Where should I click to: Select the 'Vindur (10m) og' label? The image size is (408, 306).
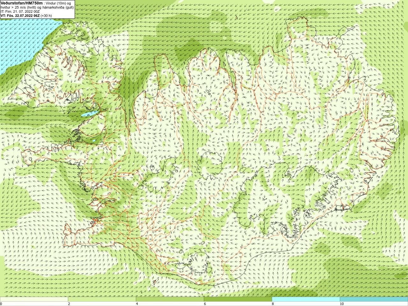tap(58, 3)
